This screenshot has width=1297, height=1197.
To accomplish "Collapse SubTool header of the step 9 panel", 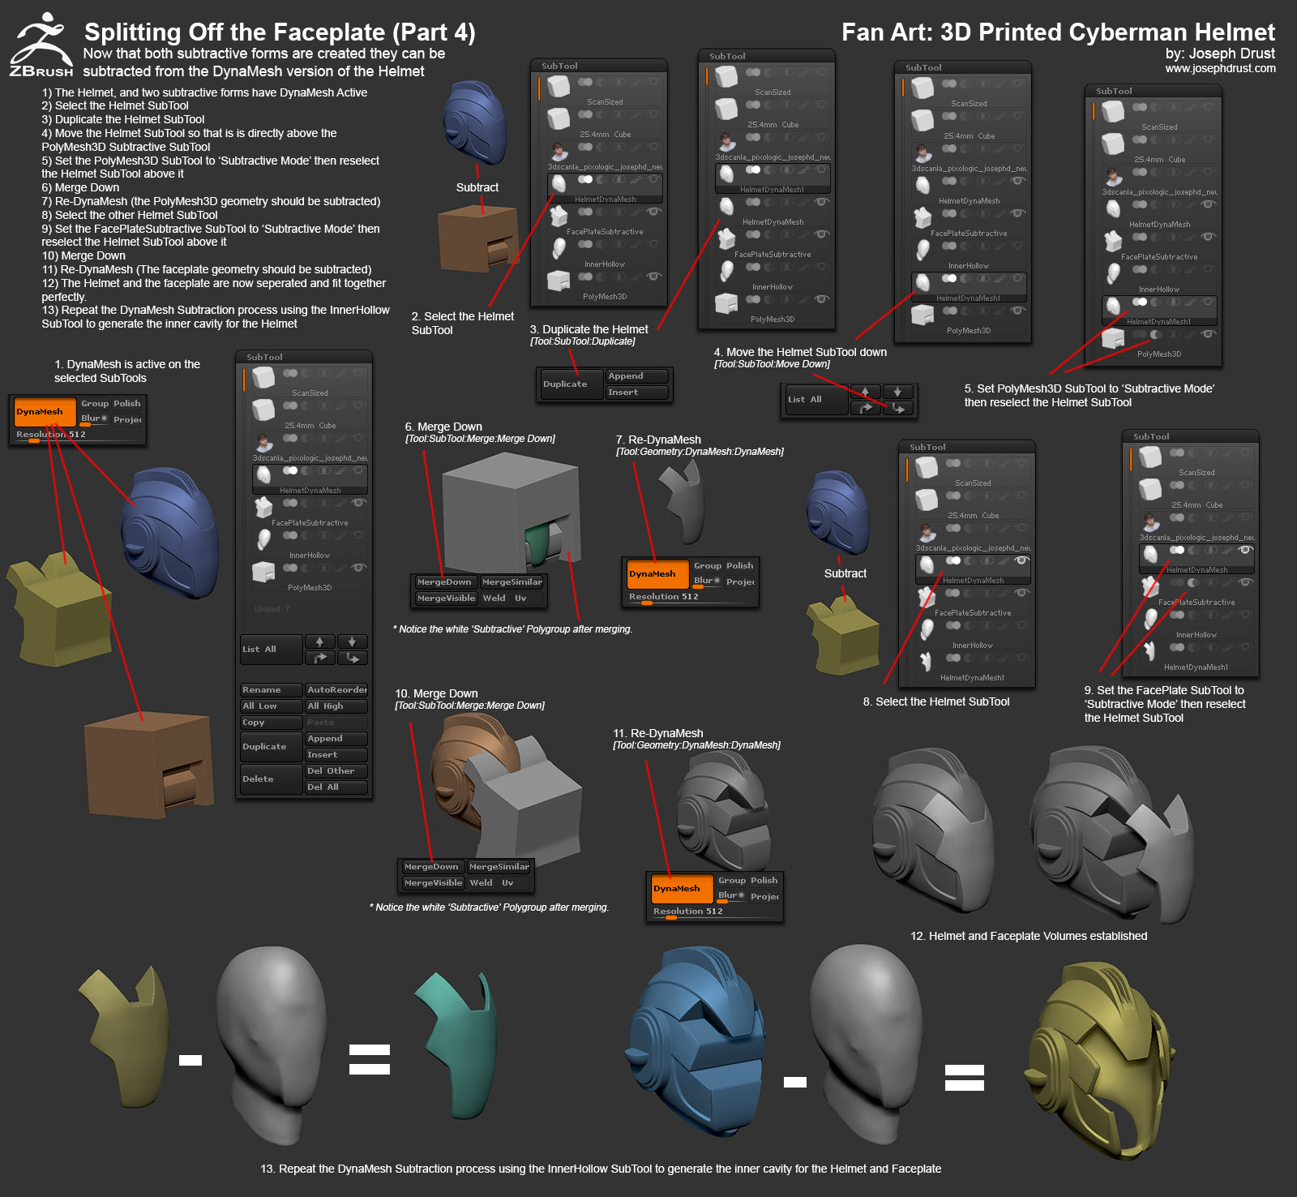I will click(1190, 436).
